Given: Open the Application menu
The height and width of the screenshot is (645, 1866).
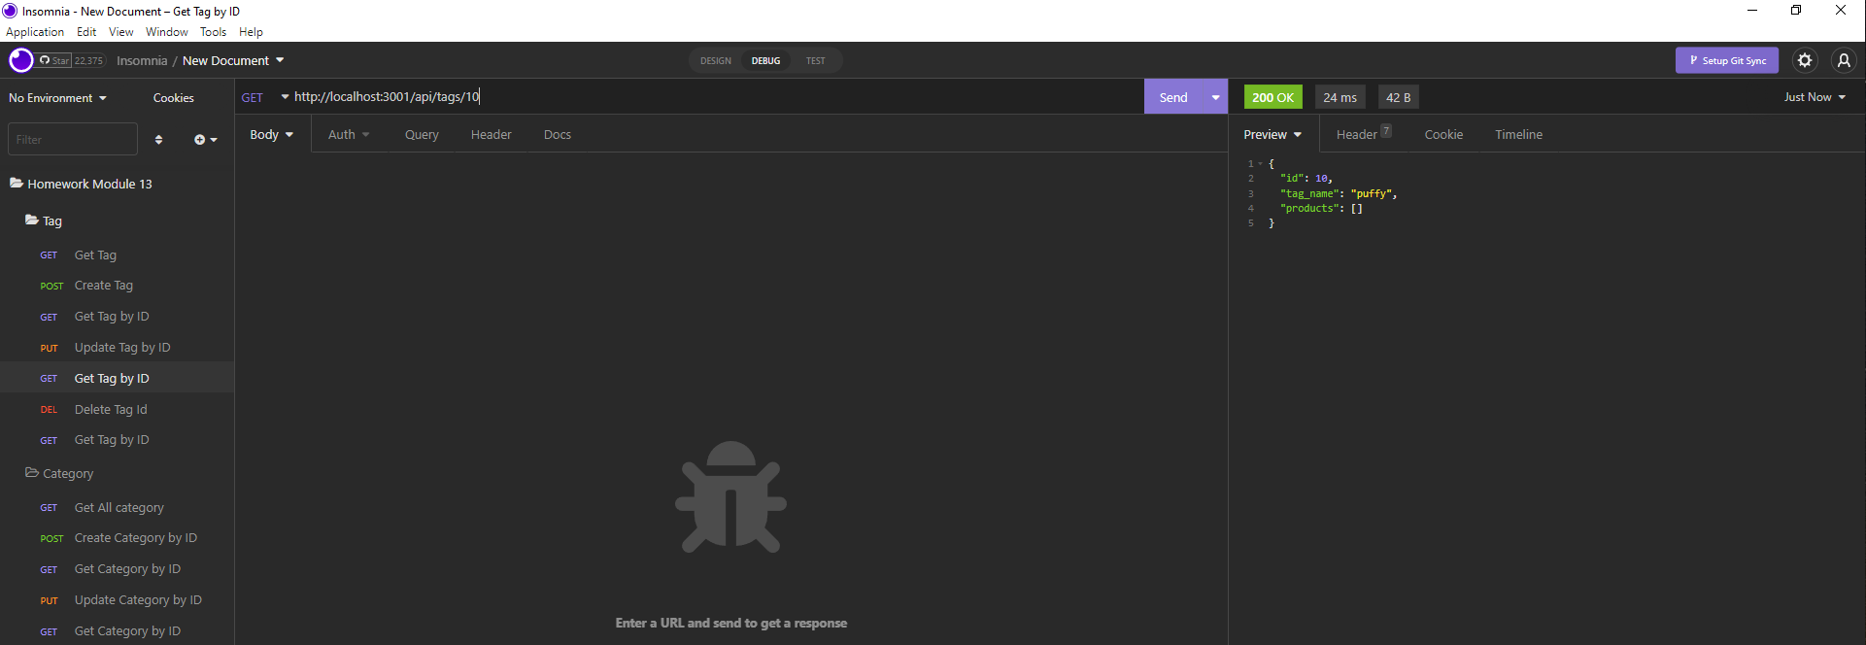Looking at the screenshot, I should [35, 32].
